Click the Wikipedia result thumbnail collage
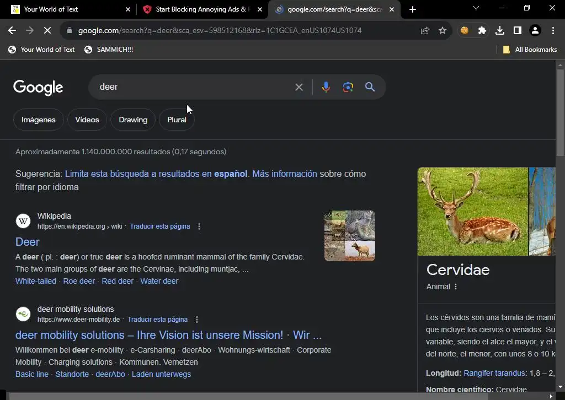This screenshot has height=400, width=565. pyautogui.click(x=349, y=236)
